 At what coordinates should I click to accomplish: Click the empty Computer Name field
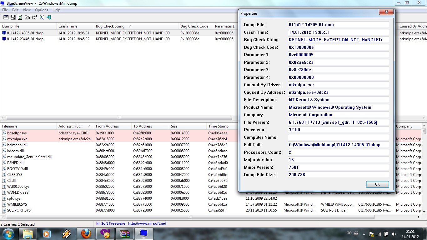(x=339, y=137)
